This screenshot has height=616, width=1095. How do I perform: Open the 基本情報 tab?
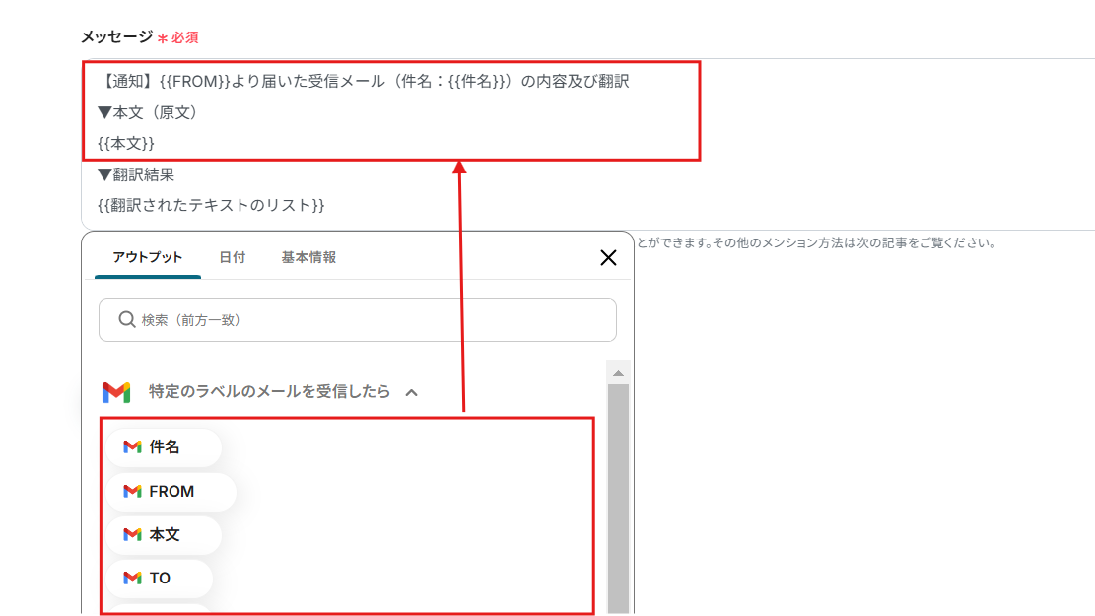308,256
